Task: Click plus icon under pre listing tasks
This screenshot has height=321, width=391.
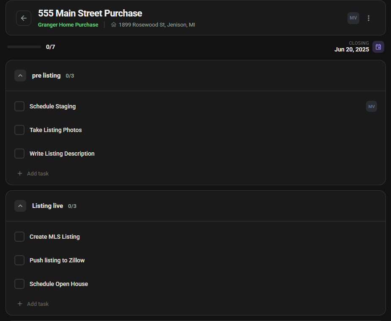Action: pos(20,173)
